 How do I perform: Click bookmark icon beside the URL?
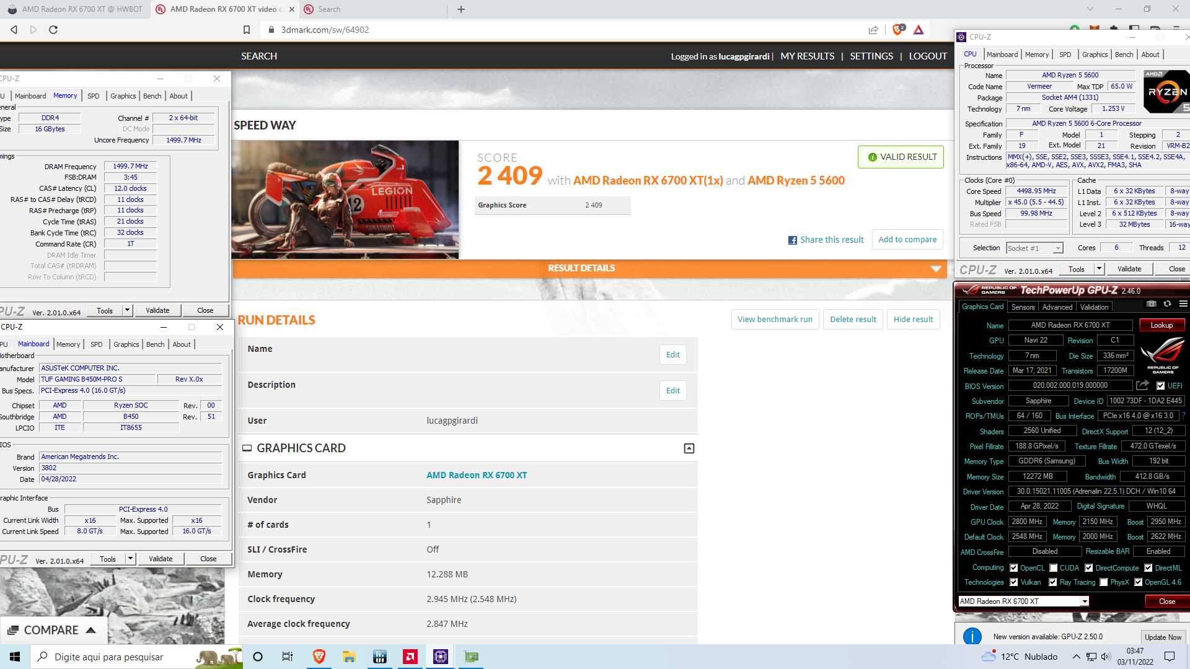click(247, 30)
